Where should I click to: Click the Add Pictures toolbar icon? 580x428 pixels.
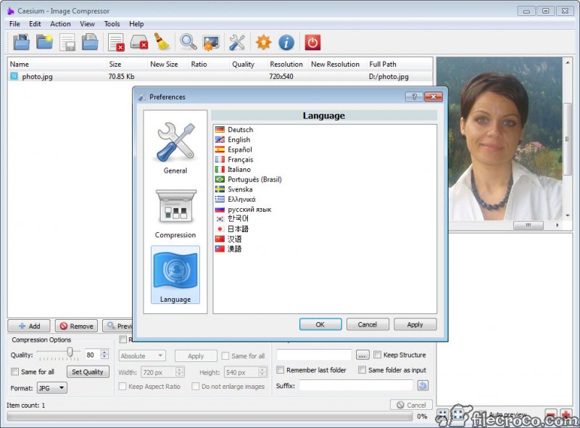pyautogui.click(x=22, y=42)
